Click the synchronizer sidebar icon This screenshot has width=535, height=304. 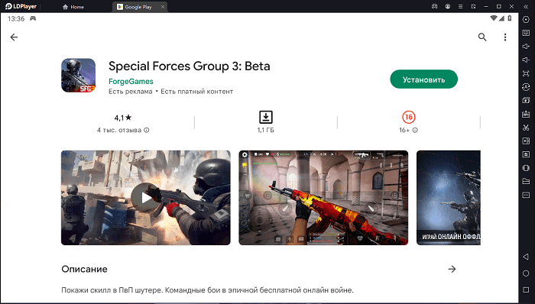pyautogui.click(x=526, y=154)
